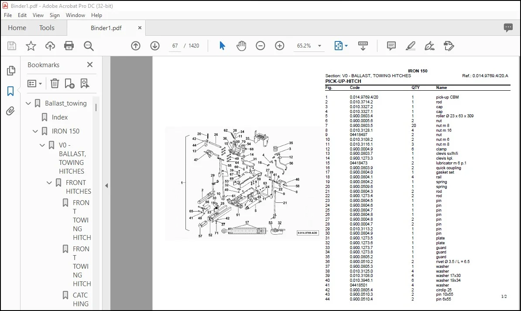Add a sticky note comment
This screenshot has width=521, height=311.
[x=391, y=46]
